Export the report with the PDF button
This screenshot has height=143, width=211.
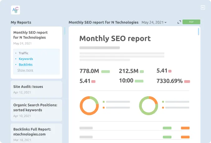[191, 22]
